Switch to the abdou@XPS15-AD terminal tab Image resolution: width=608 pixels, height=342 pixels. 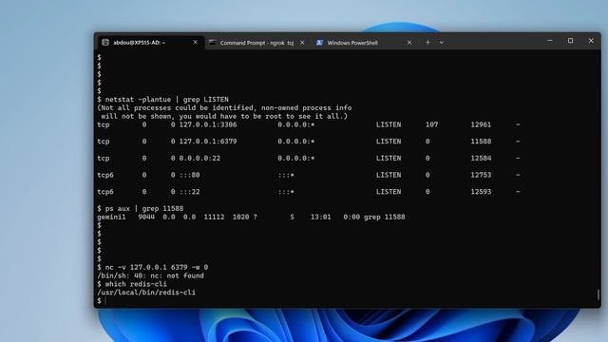(150, 43)
